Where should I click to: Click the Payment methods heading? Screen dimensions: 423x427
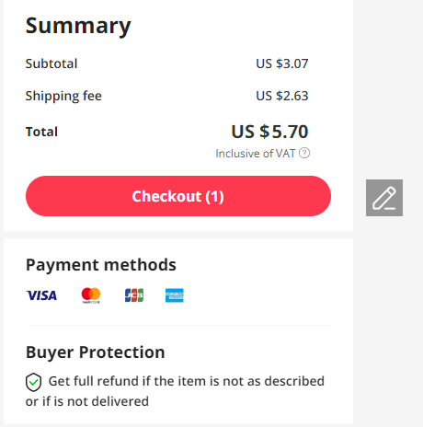[x=101, y=265]
